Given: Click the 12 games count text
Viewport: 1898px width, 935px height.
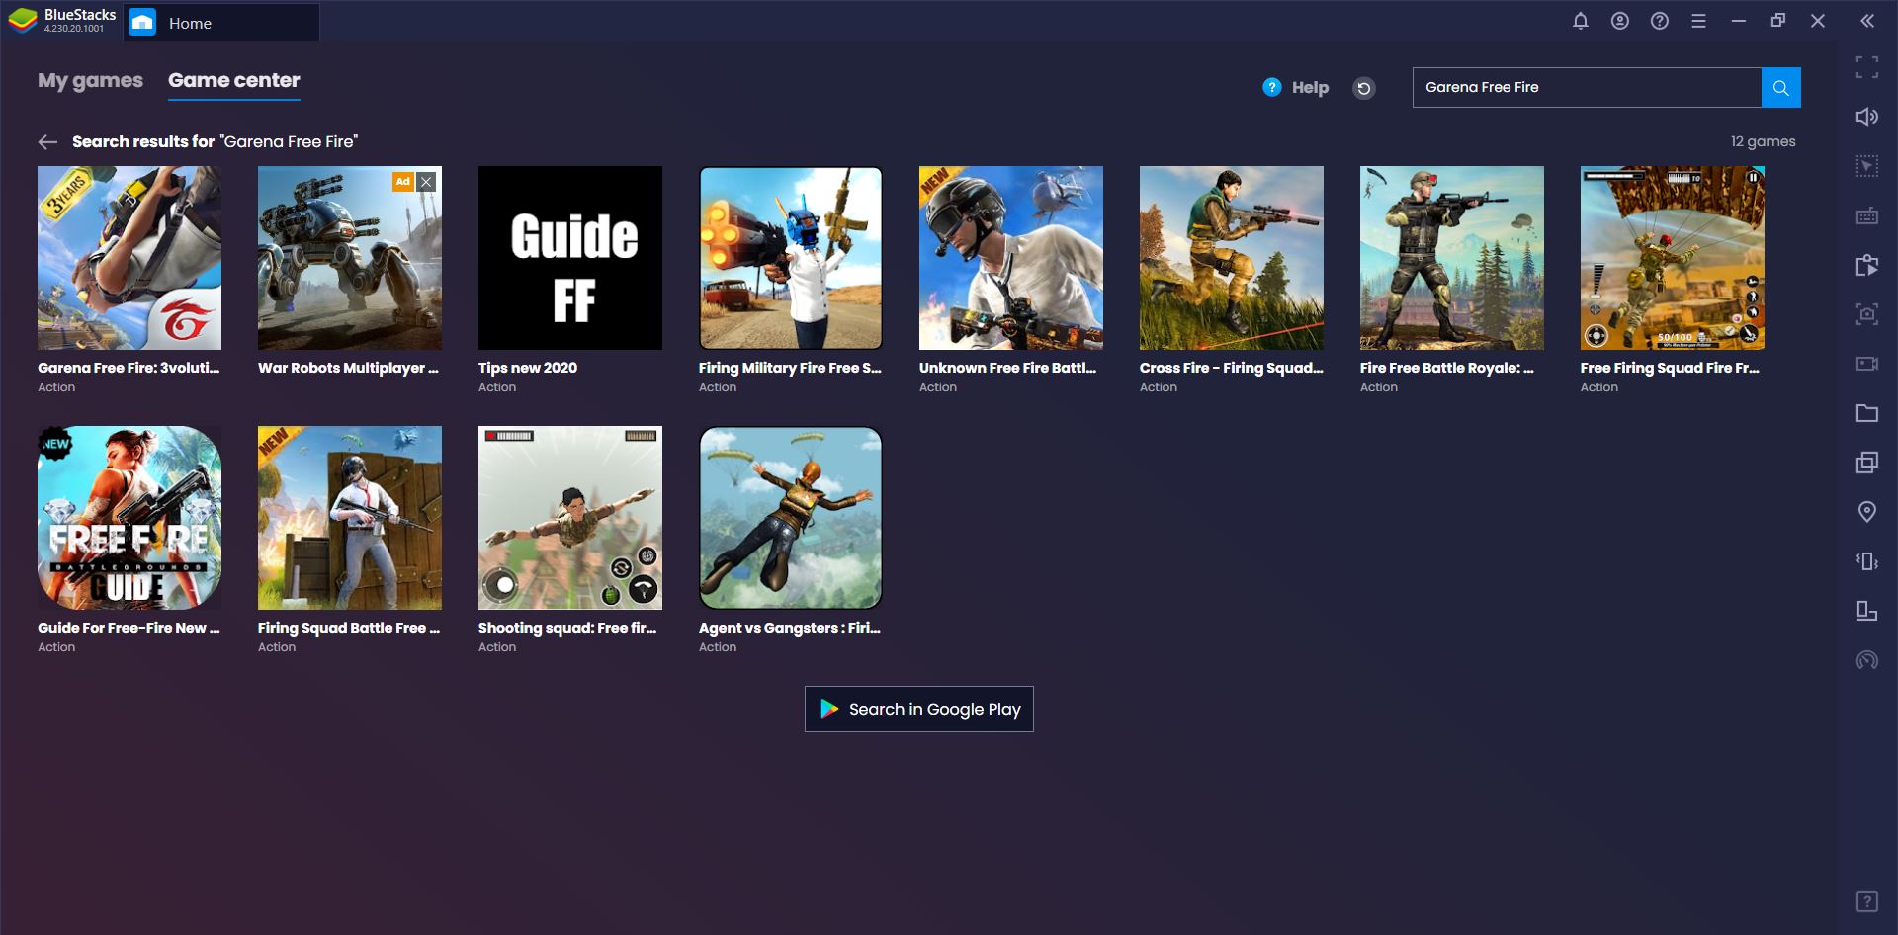Looking at the screenshot, I should (x=1763, y=141).
